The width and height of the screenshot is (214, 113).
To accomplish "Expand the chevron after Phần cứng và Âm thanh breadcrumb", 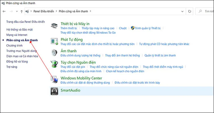I will [x=90, y=11].
